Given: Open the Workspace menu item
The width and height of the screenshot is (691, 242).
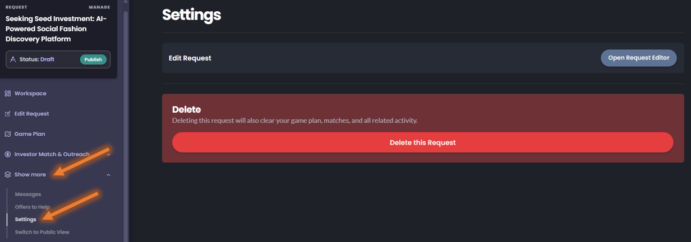Looking at the screenshot, I should point(30,94).
